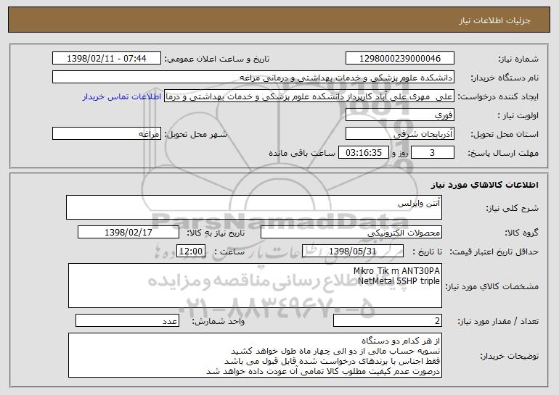Click the label واحد شمارش

[x=219, y=321]
